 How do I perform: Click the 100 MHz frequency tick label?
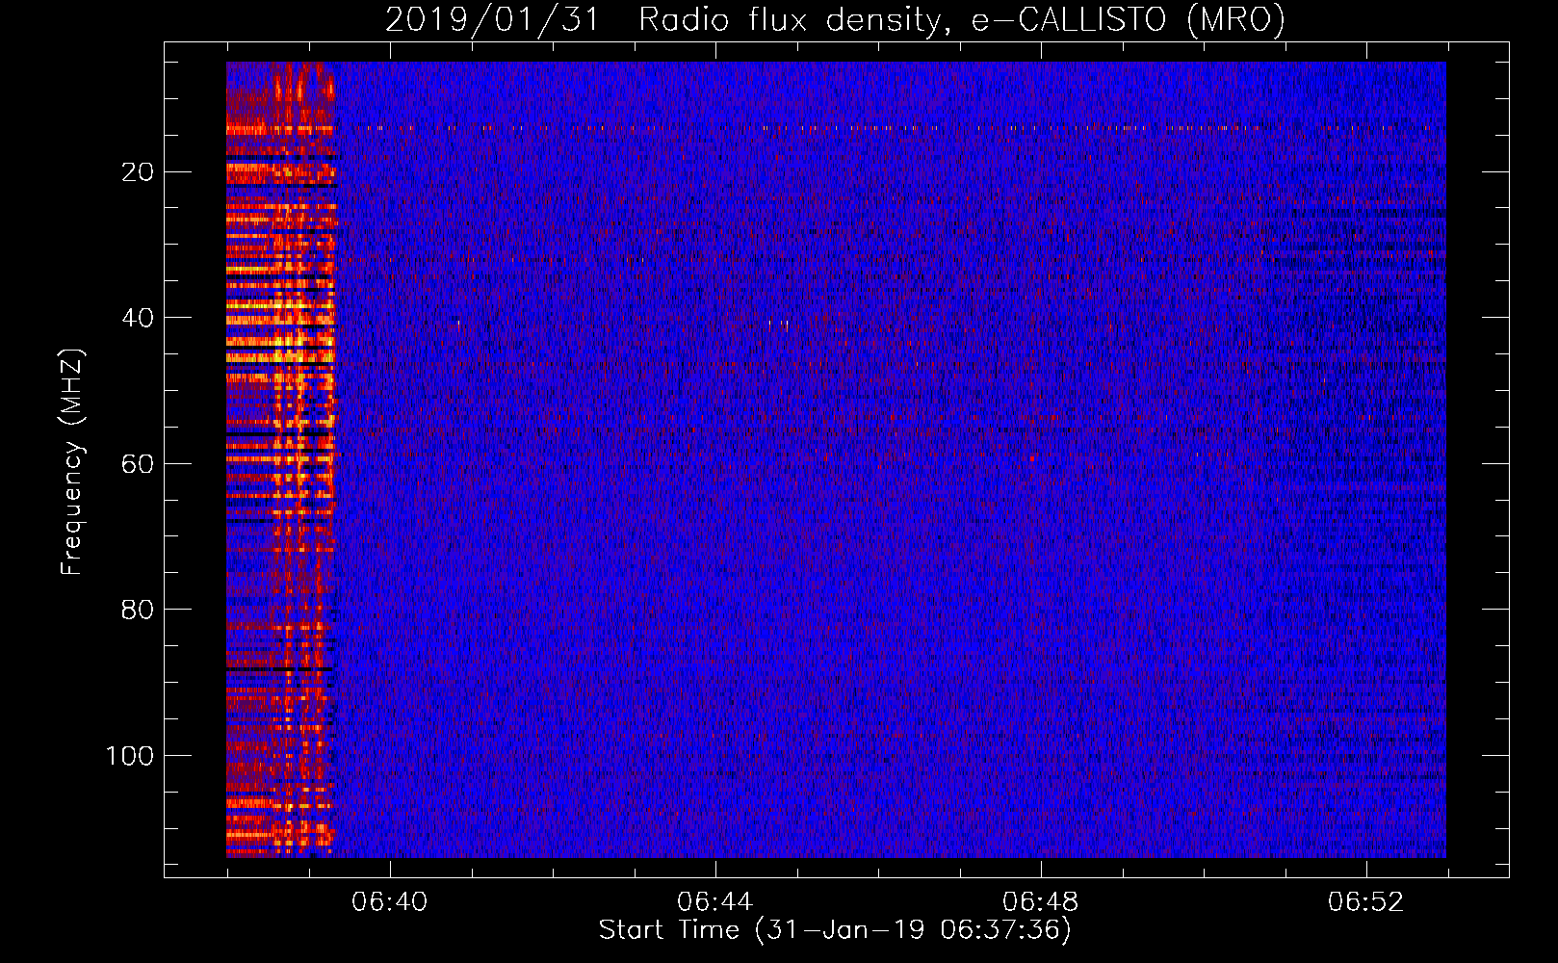[x=130, y=756]
